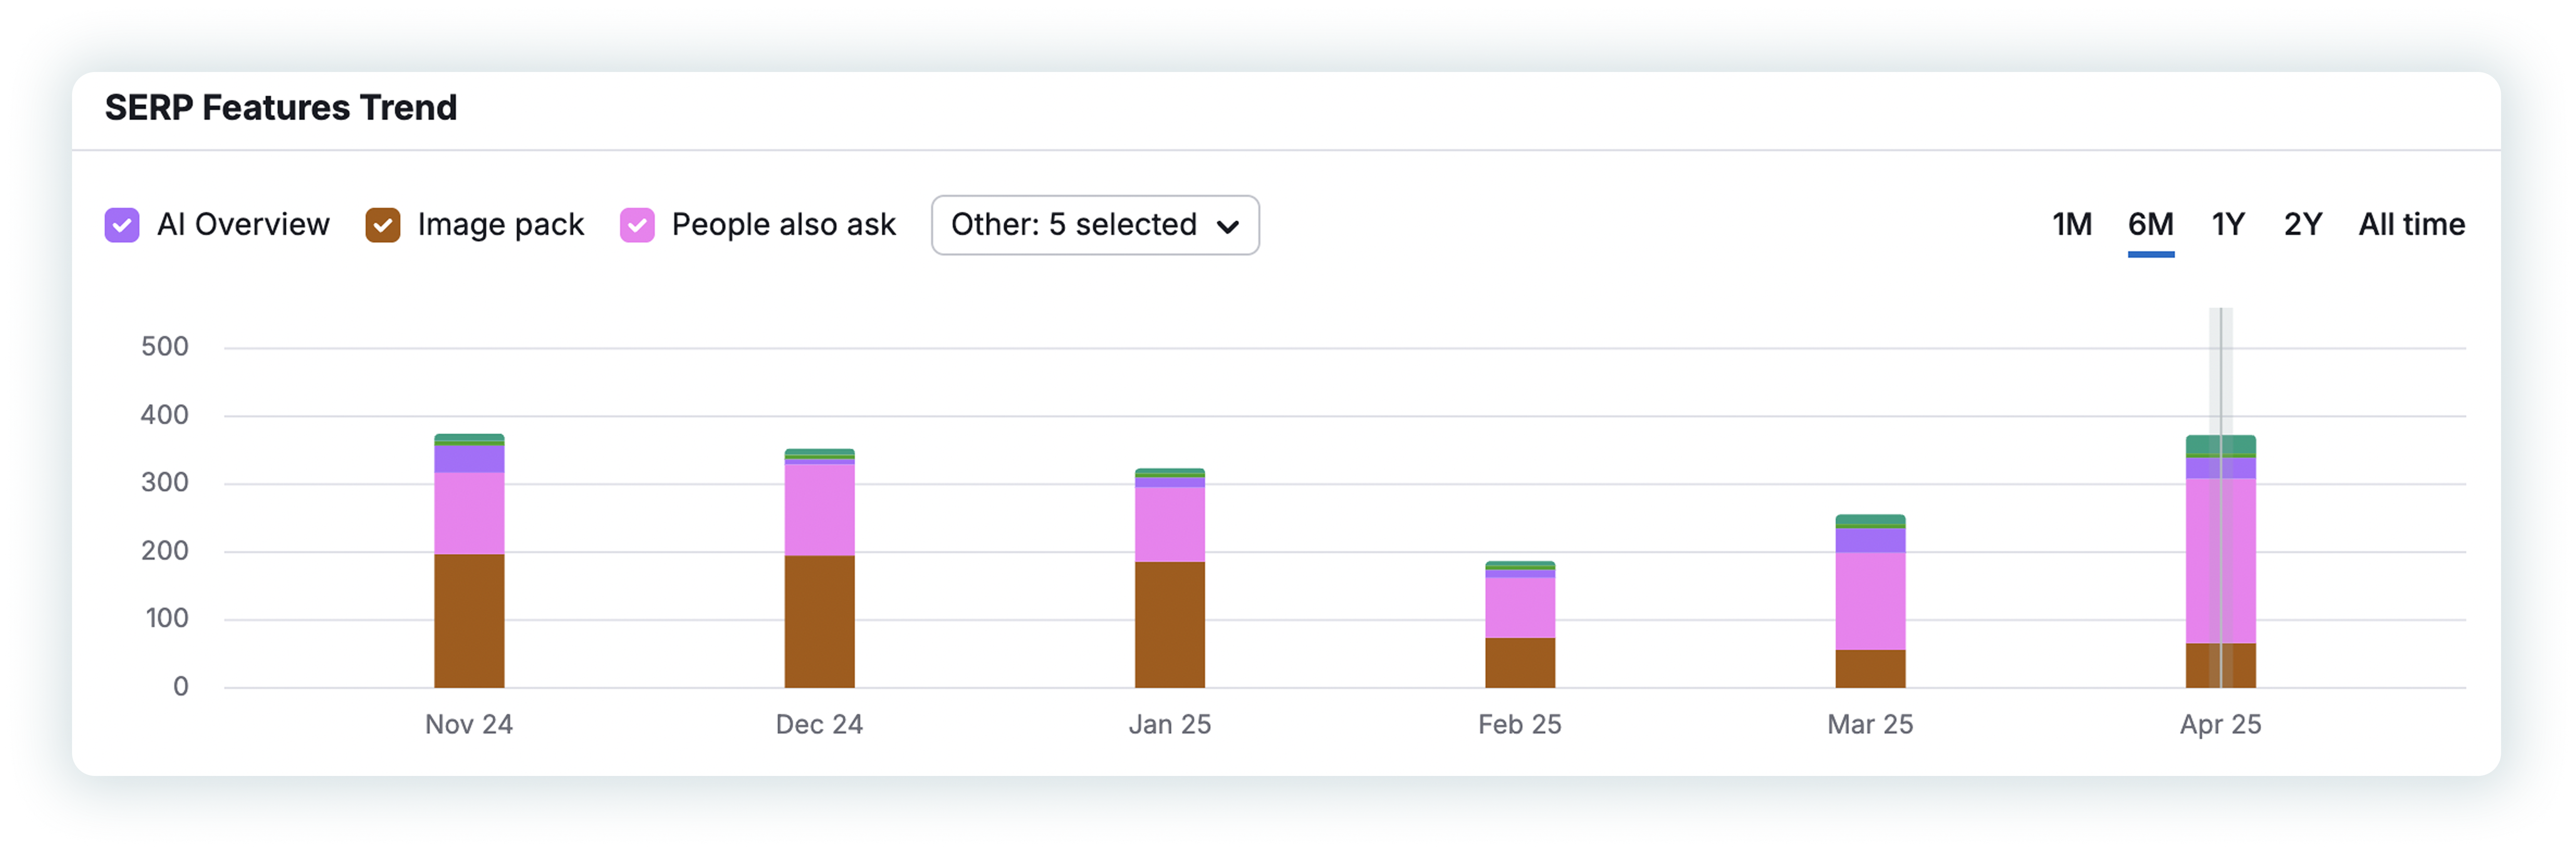Toggle the Image pack checkbox

point(383,225)
